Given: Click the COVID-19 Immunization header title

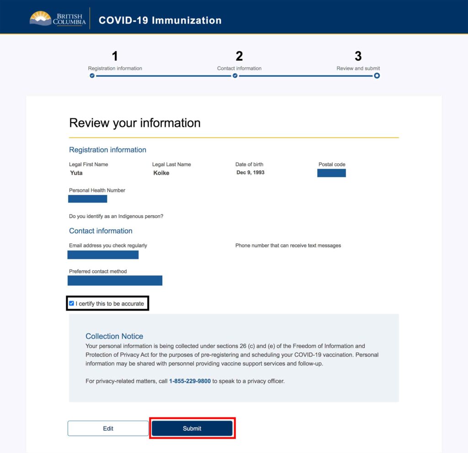Looking at the screenshot, I should pyautogui.click(x=160, y=21).
